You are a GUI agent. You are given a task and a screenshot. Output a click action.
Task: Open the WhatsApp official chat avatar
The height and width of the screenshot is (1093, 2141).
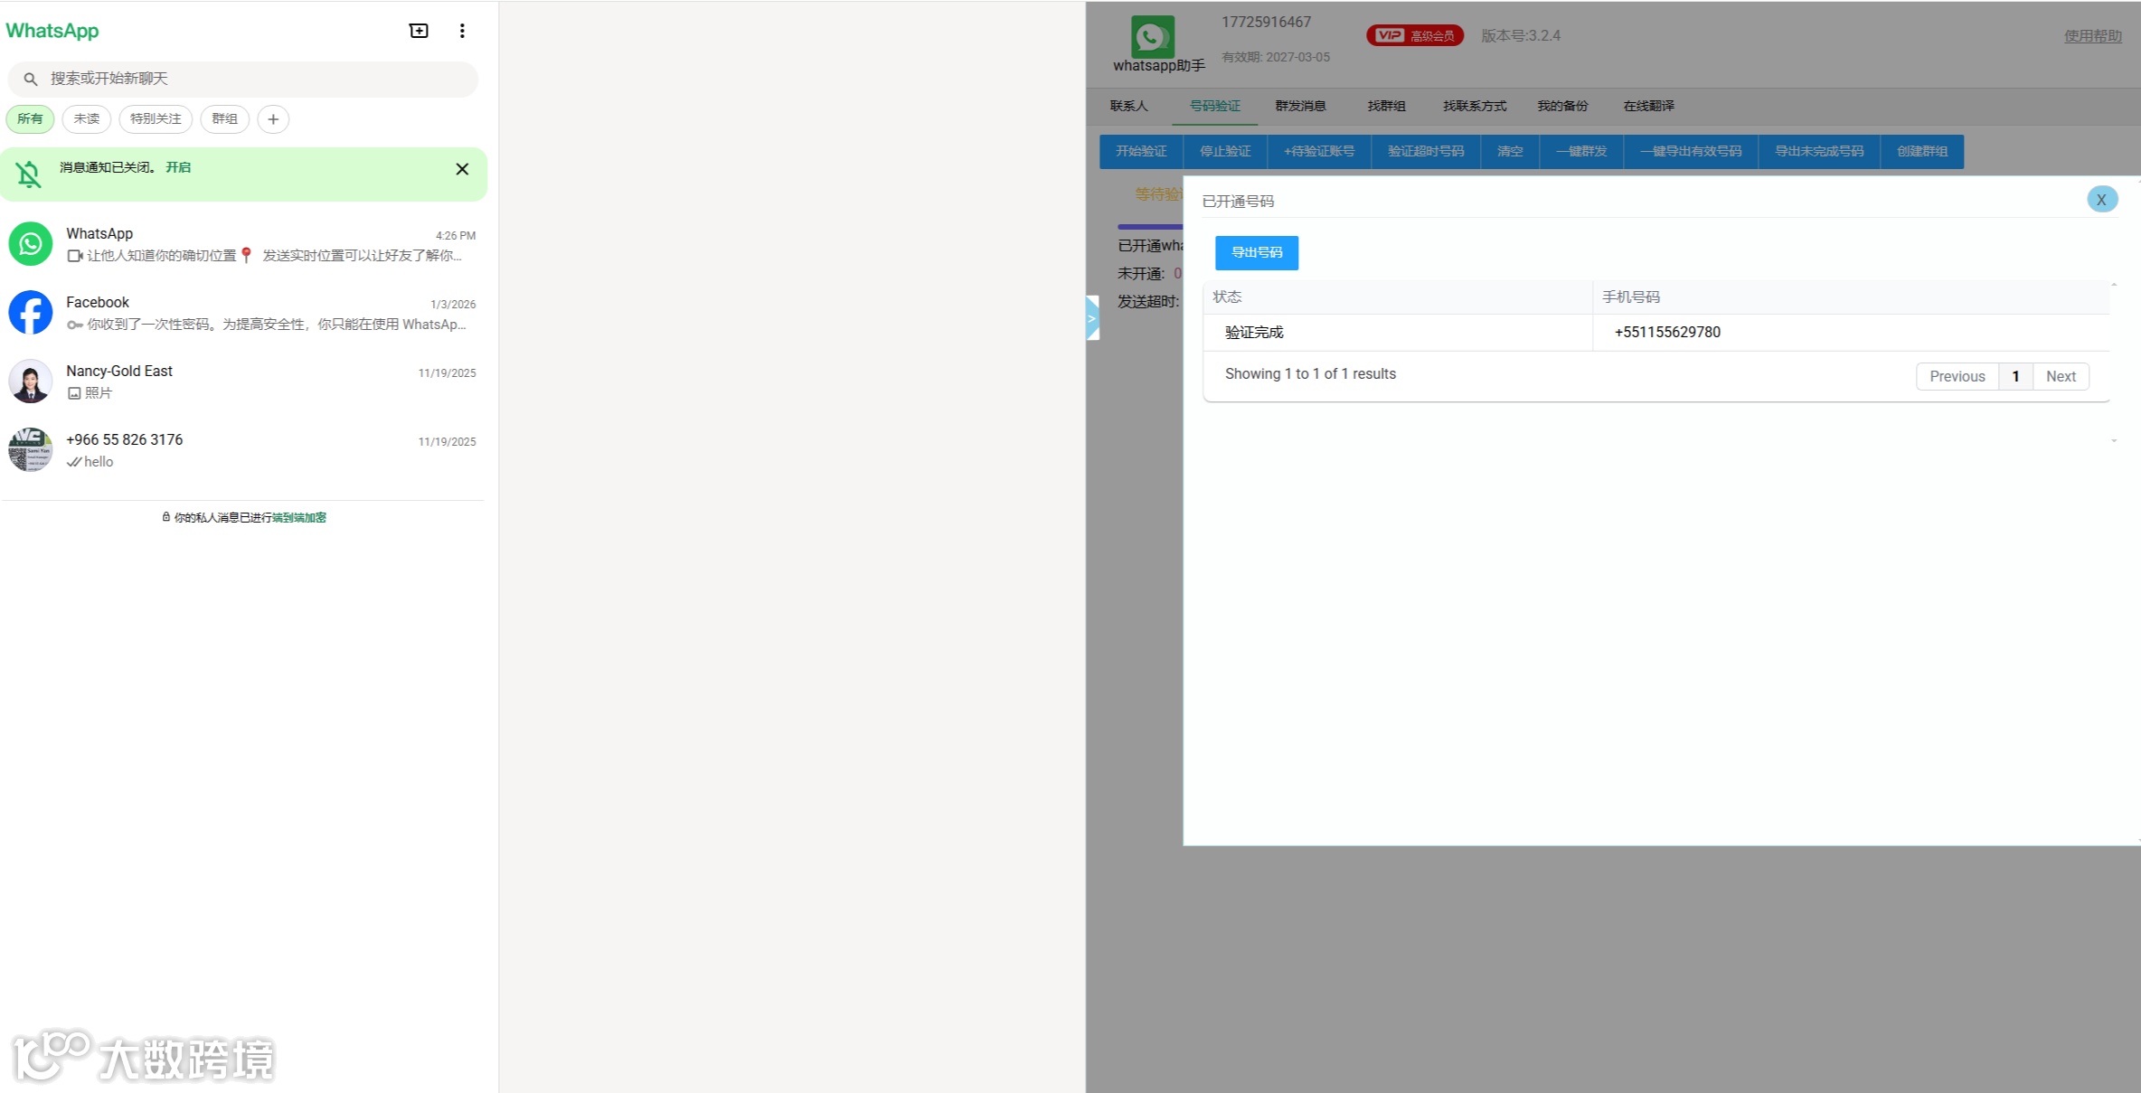(x=31, y=244)
